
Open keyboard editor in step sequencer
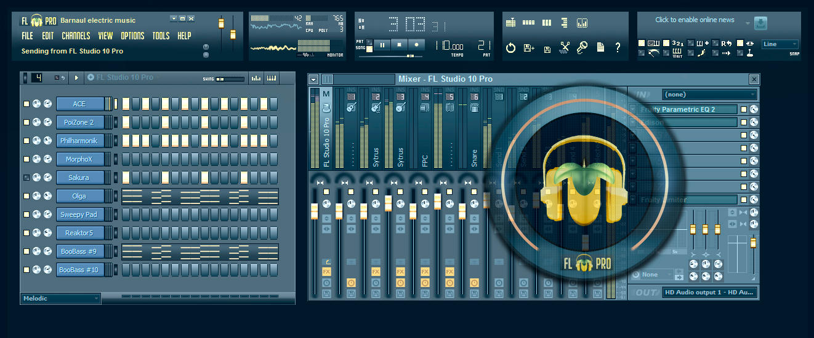271,78
